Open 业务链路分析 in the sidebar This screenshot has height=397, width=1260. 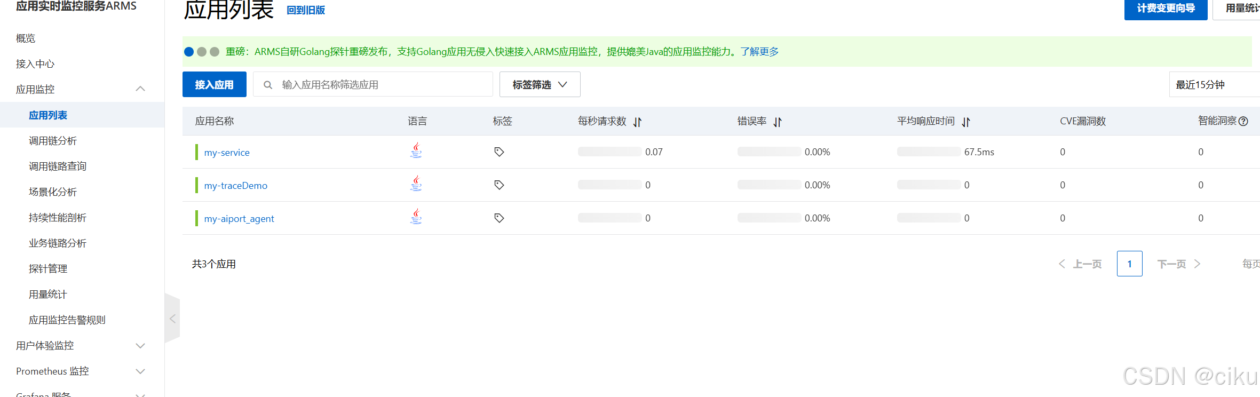click(58, 243)
